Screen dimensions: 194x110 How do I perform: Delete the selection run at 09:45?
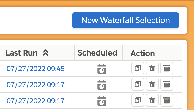tap(152, 68)
